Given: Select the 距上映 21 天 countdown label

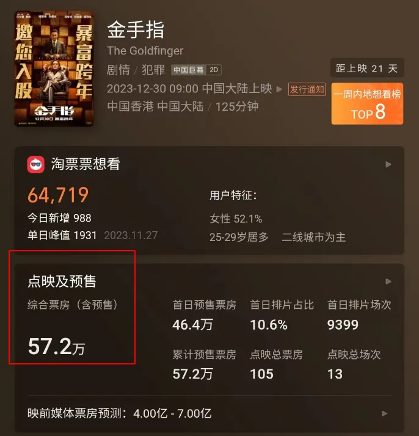Looking at the screenshot, I should point(367,68).
